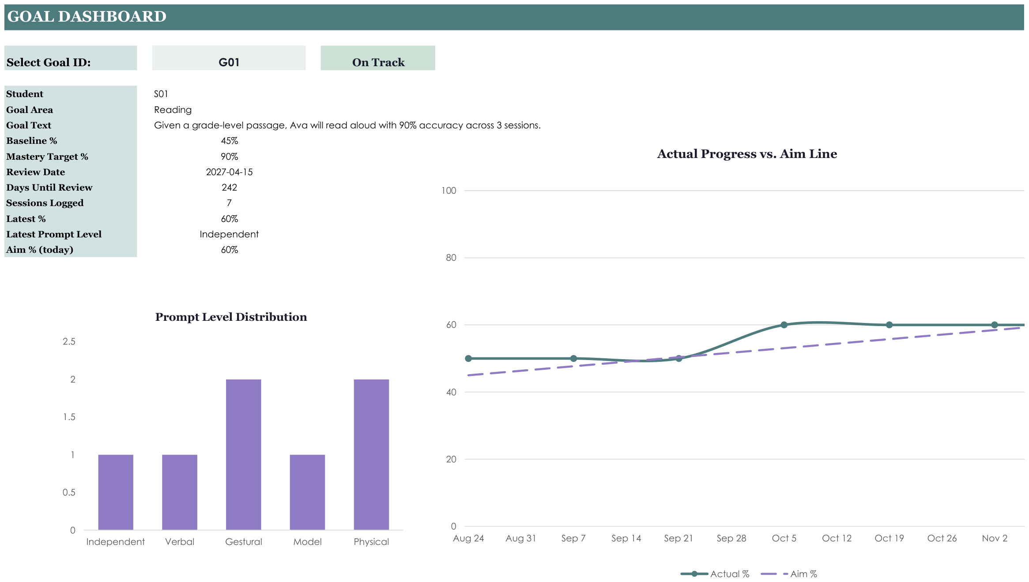1029x582 pixels.
Task: Click the Oct 12 axis label
Action: tap(837, 538)
